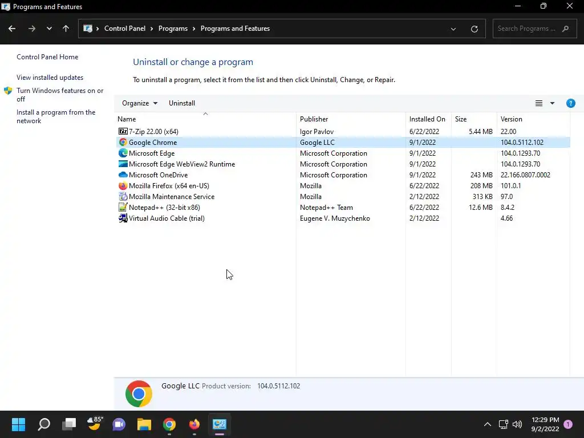Refresh the Programs and Features list
The height and width of the screenshot is (438, 584).
tap(474, 29)
